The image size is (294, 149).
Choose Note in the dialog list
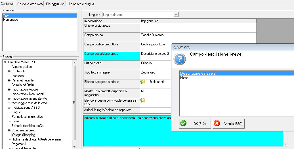coord(184,78)
